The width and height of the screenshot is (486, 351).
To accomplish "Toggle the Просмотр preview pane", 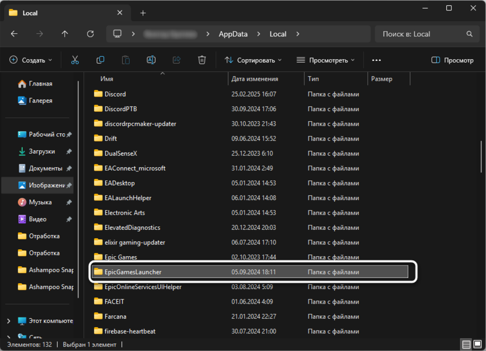I will (x=452, y=60).
